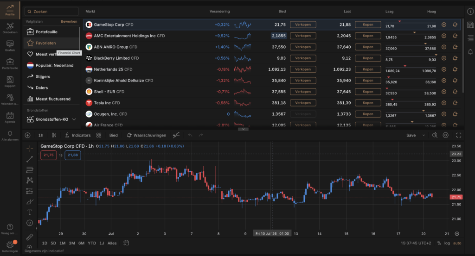Toggle log scale on chart
Viewport: 475px width, 256px height.
(447, 243)
